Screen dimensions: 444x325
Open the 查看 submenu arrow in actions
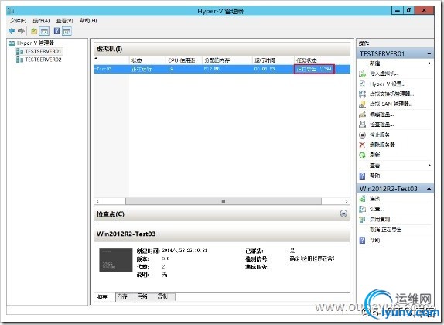coord(429,165)
